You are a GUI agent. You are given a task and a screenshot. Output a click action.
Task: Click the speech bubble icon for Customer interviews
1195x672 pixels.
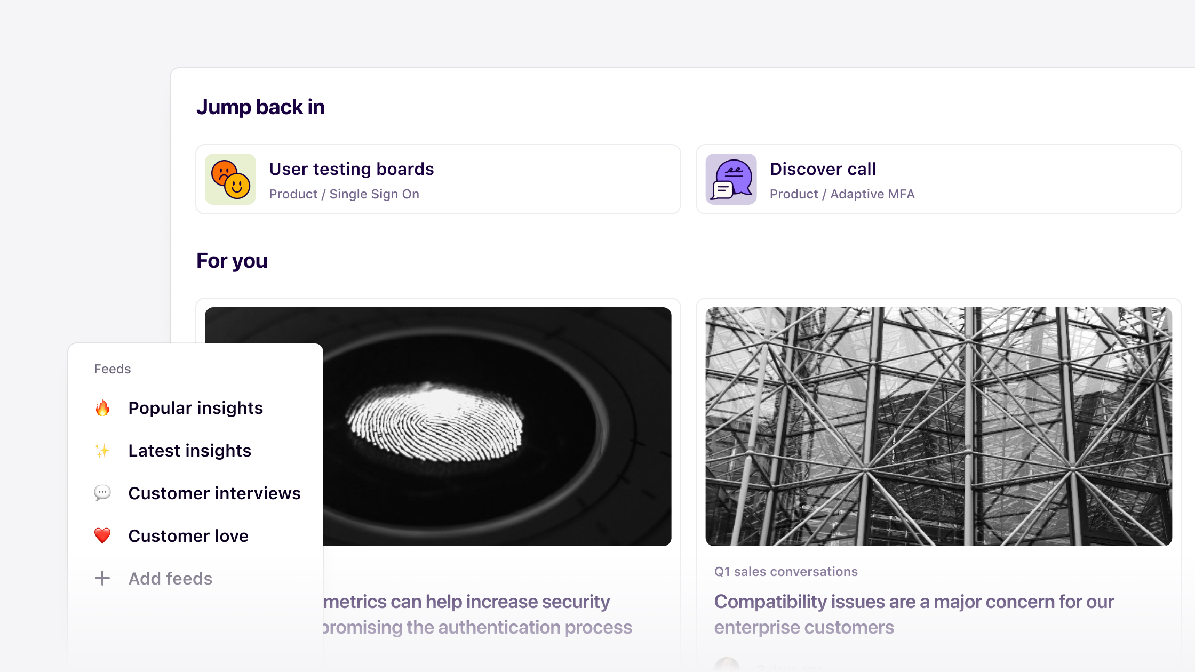tap(102, 493)
